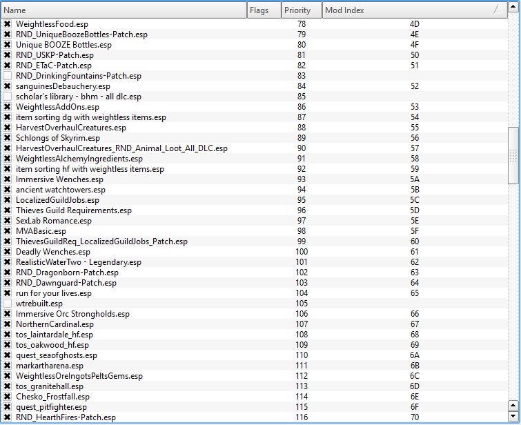Select the NorthernCardinal.esp plugin row
The width and height of the screenshot is (521, 425).
(55, 324)
